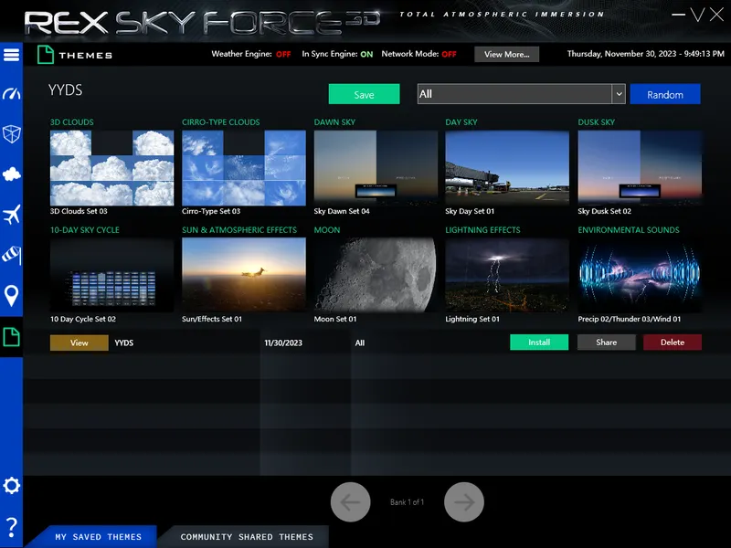Screen dimensions: 731x548
Task: Click the airplane icon in sidebar
Action: click(11, 216)
